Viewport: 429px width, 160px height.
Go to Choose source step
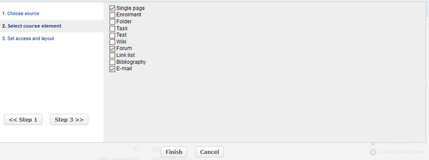click(23, 13)
